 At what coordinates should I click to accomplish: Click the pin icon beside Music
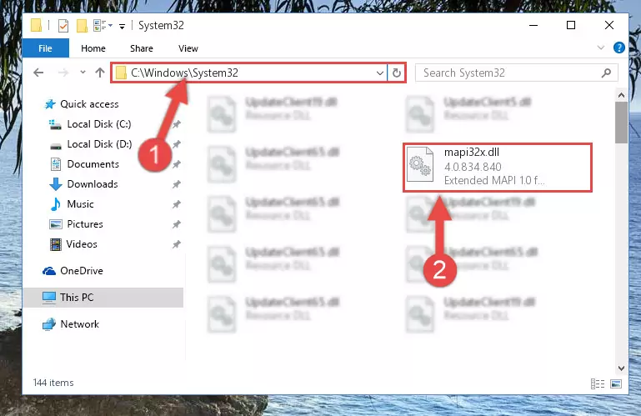coord(176,204)
